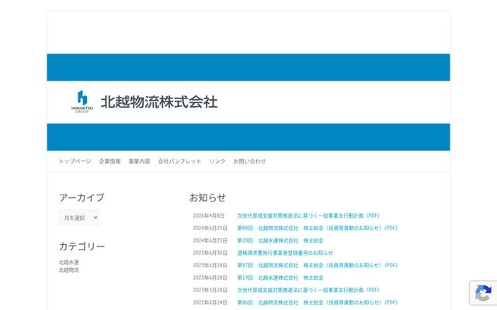Open 第20回 北越水運株式会社 株主総会 link
The width and height of the screenshot is (497, 310).
click(x=280, y=240)
